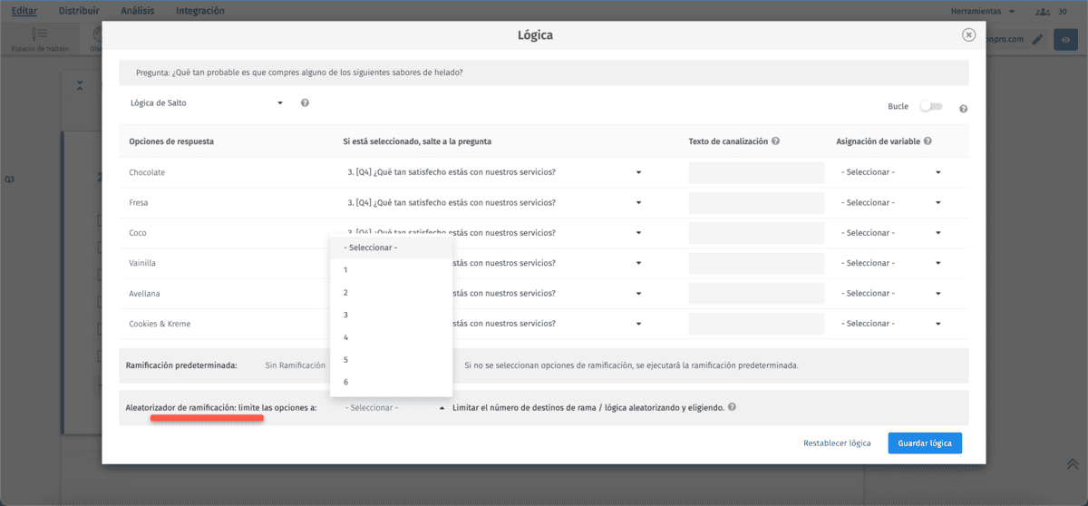
Task: Open the Distribuir tab
Action: (x=79, y=11)
